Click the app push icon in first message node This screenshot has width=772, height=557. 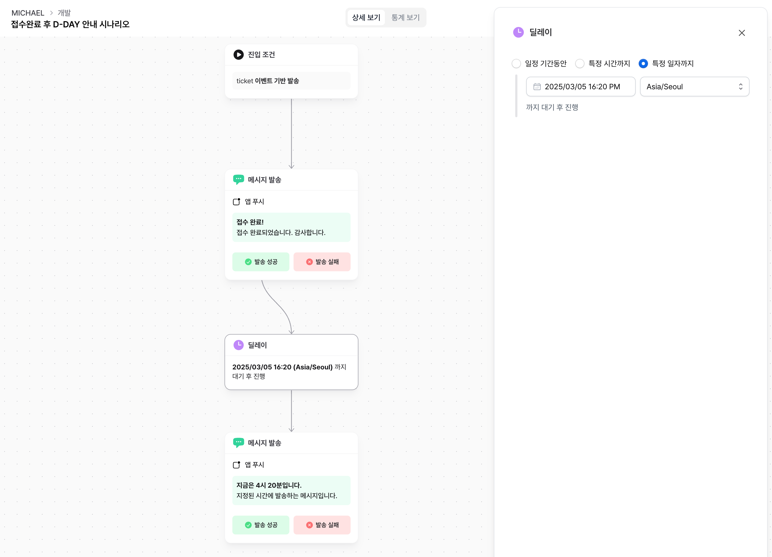(236, 202)
